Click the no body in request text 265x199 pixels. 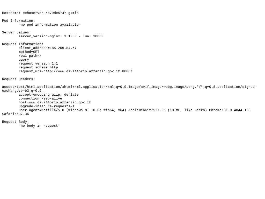[39, 126]
